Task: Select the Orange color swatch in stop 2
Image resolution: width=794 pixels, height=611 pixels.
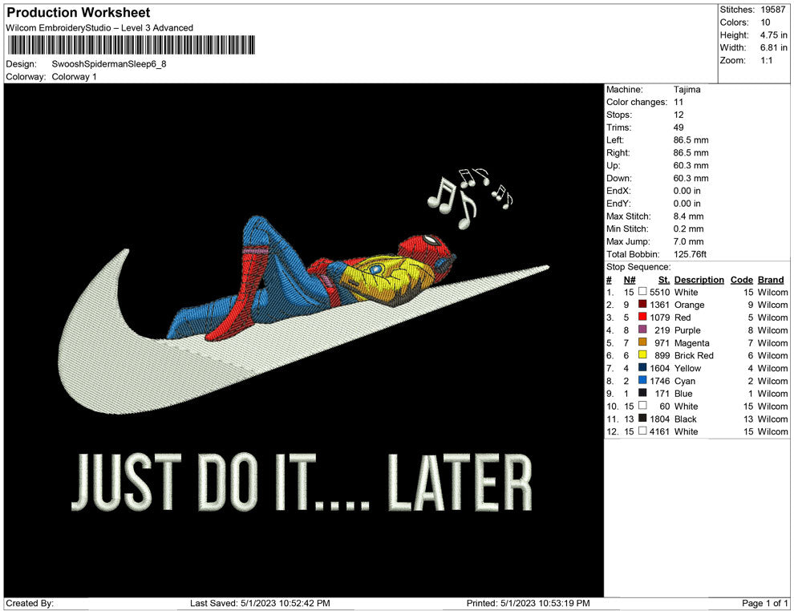Action: click(642, 305)
